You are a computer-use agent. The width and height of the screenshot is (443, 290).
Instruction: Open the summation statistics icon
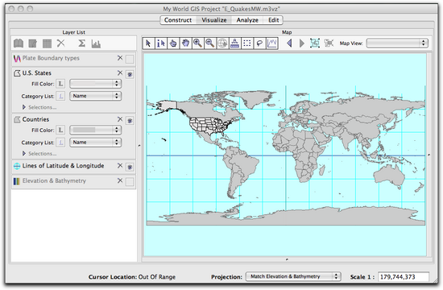click(81, 43)
